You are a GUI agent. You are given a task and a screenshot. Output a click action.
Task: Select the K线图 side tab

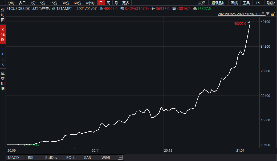click(3, 34)
